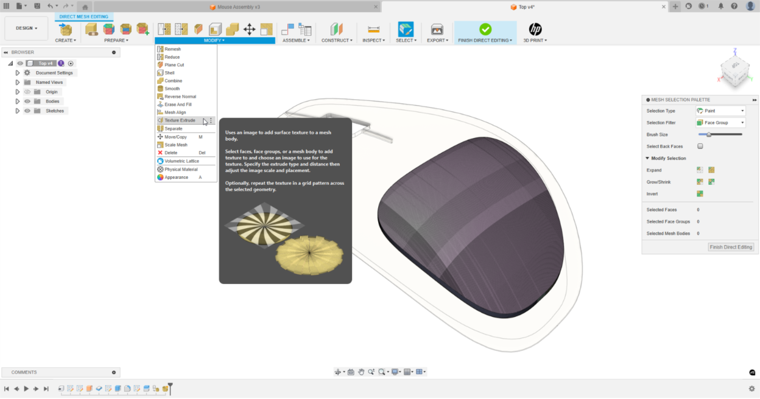Click the Shell tool icon in toolbar
Image resolution: width=760 pixels, height=399 pixels.
coord(215,29)
